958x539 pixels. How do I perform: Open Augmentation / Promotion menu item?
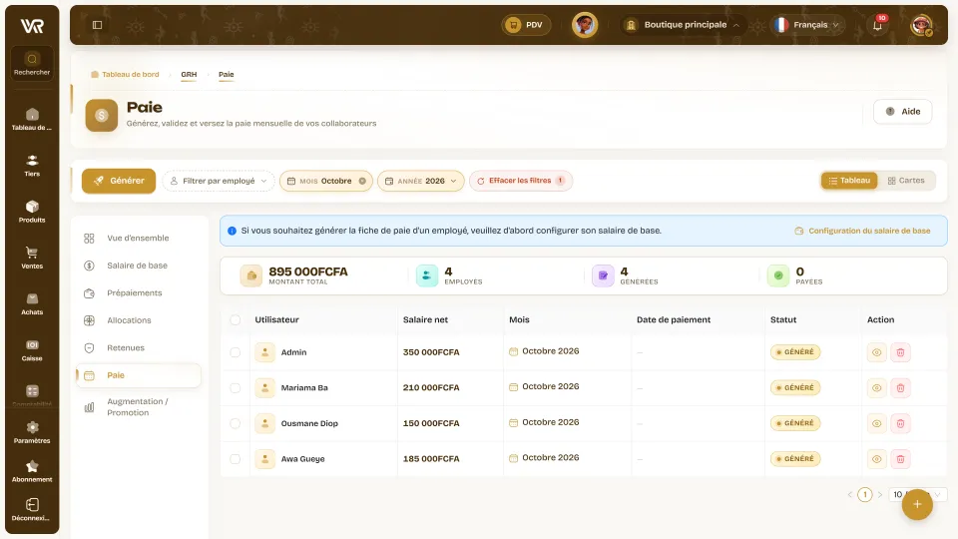pos(138,407)
